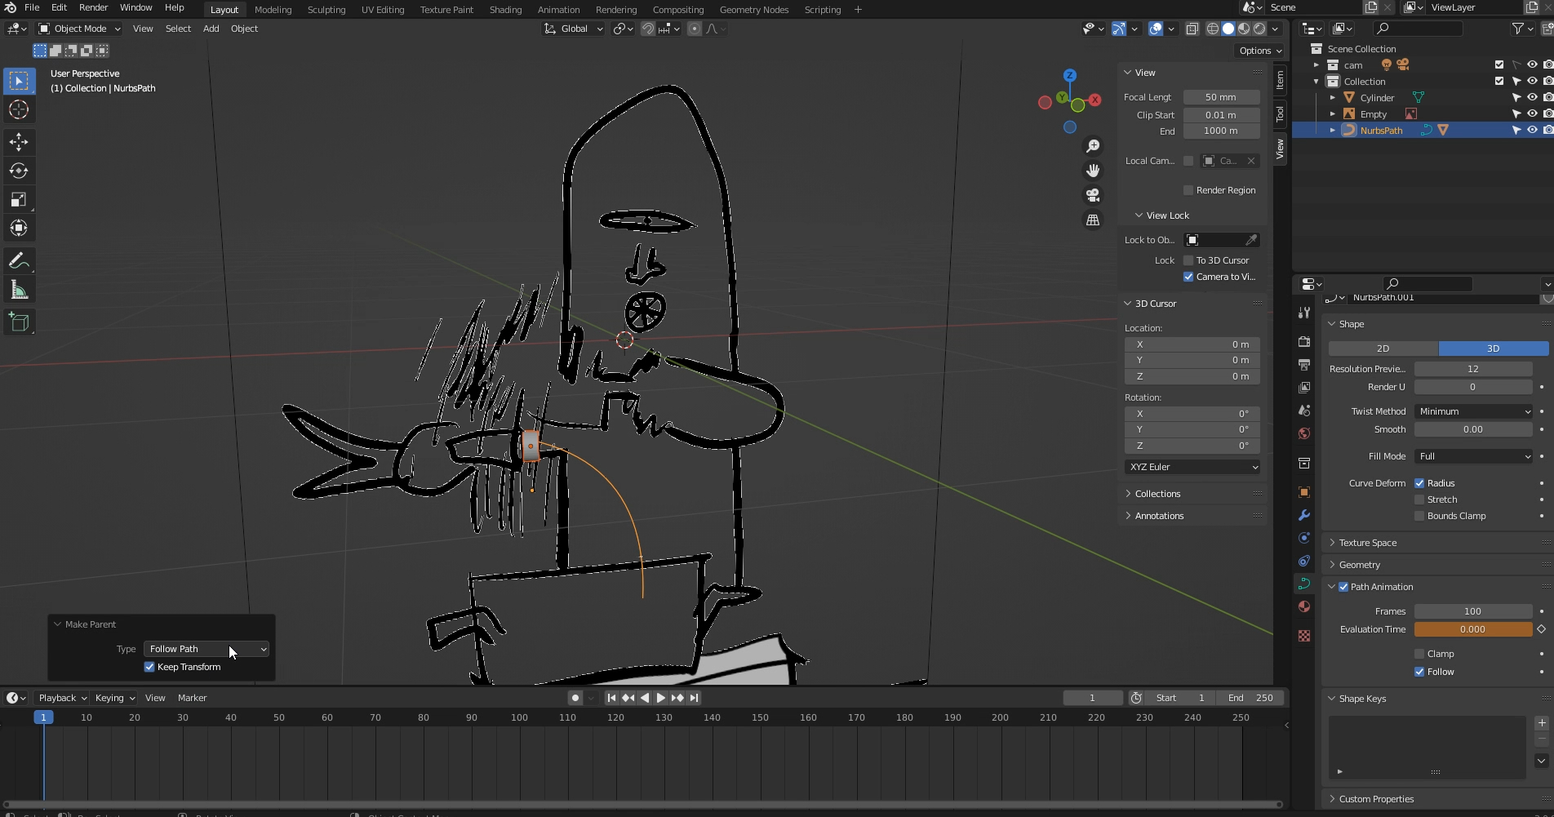Click the pan view hand icon
The height and width of the screenshot is (817, 1554).
click(1092, 171)
